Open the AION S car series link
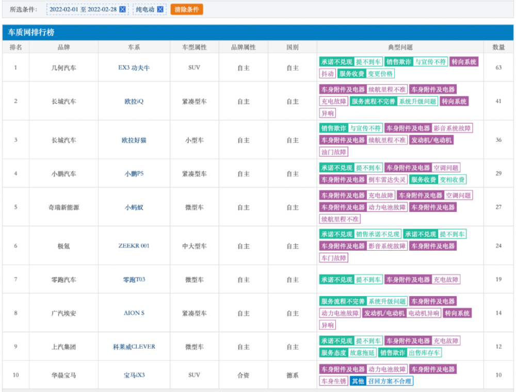The height and width of the screenshot is (392, 516). [x=134, y=313]
